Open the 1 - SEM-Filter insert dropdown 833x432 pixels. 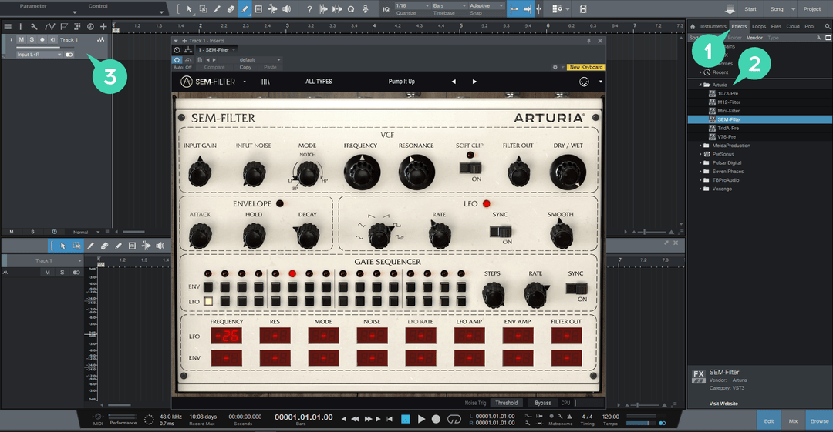coord(217,50)
